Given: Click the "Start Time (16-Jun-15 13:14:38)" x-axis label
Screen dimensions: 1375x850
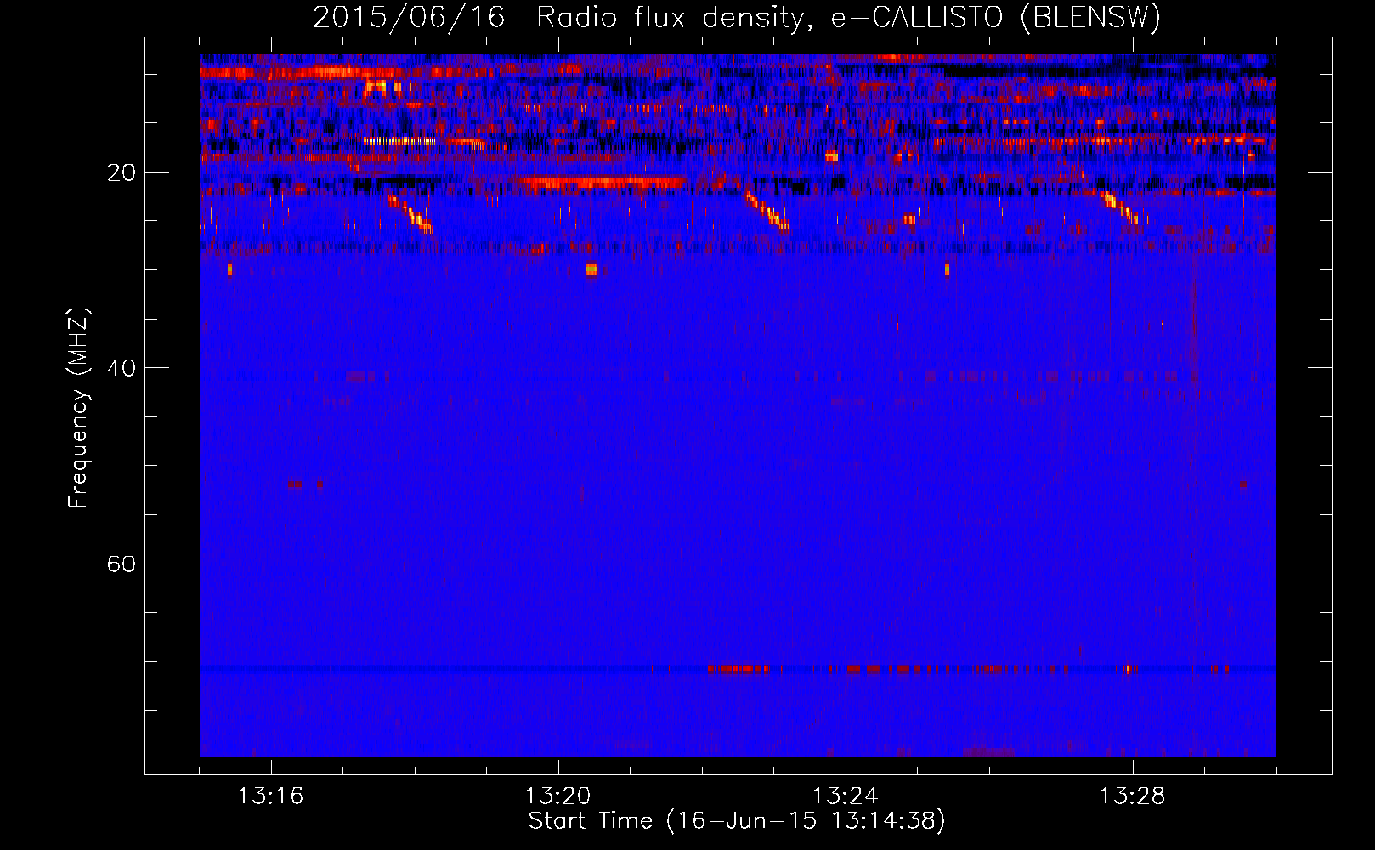Looking at the screenshot, I should pyautogui.click(x=737, y=821).
